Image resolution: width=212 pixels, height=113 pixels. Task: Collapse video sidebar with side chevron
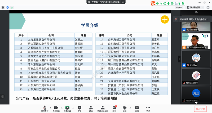[179, 59]
